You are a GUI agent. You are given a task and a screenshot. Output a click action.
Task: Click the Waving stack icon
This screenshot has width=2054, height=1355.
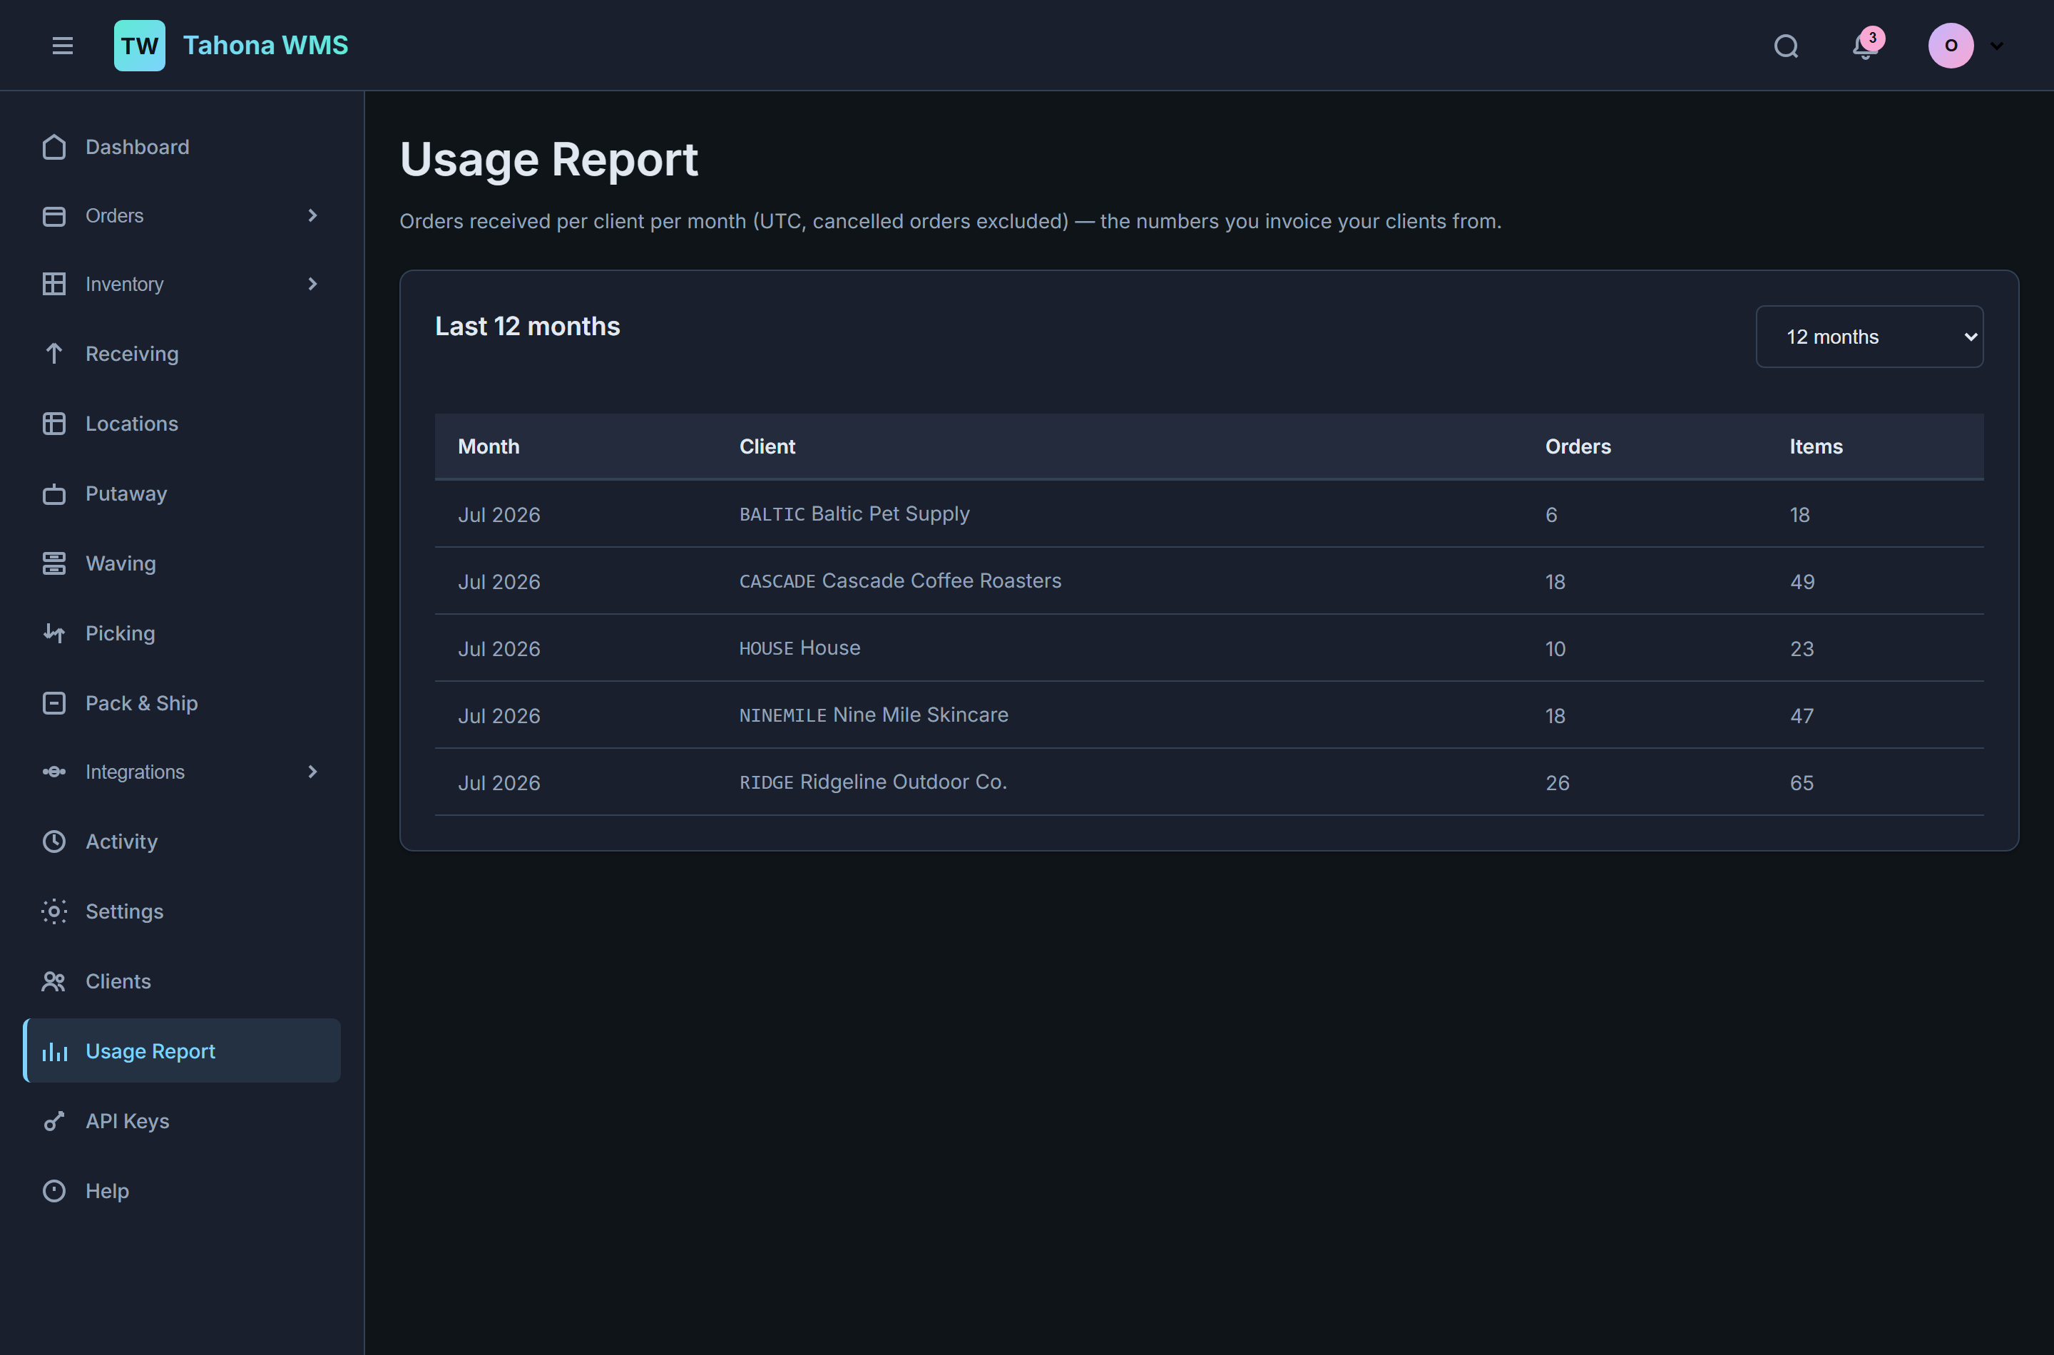[54, 563]
